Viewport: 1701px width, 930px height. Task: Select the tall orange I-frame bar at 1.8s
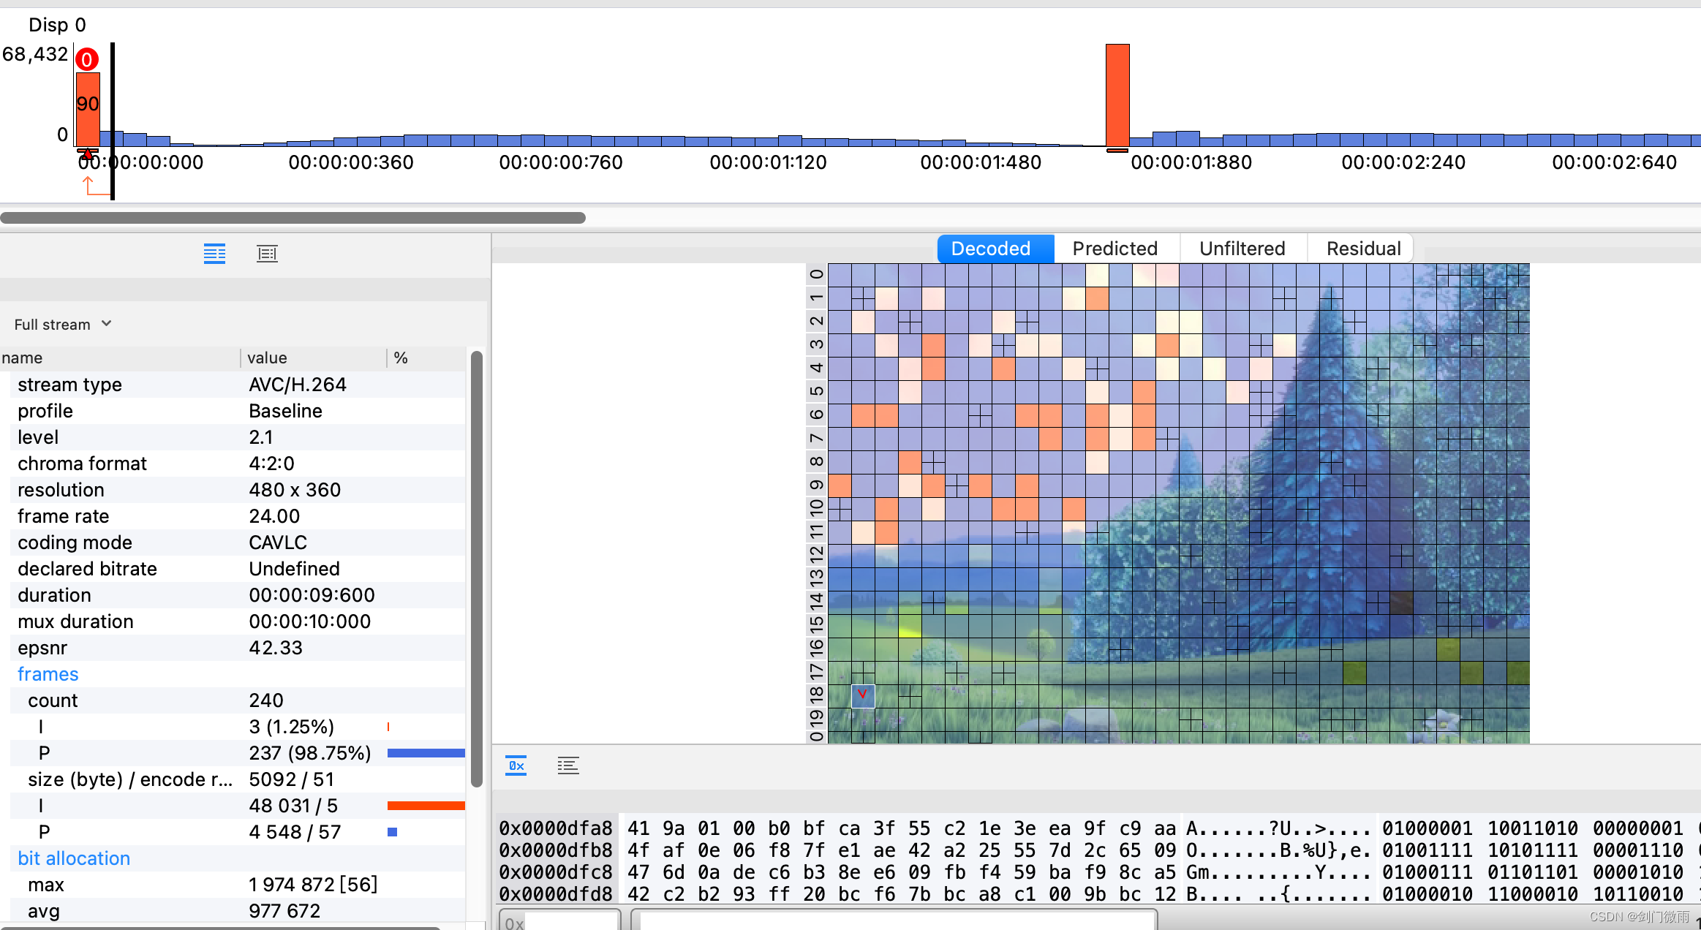click(x=1117, y=95)
